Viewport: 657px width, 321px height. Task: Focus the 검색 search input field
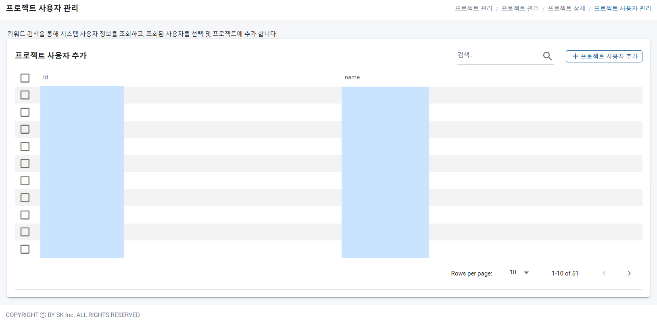tap(498, 56)
